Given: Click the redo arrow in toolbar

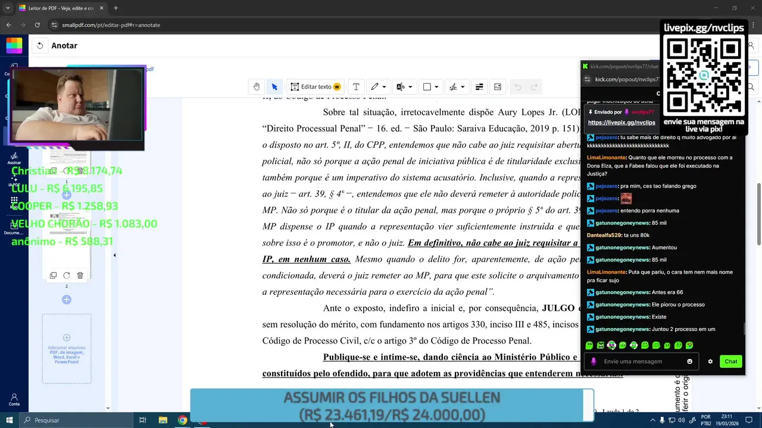Looking at the screenshot, I should tap(535, 87).
